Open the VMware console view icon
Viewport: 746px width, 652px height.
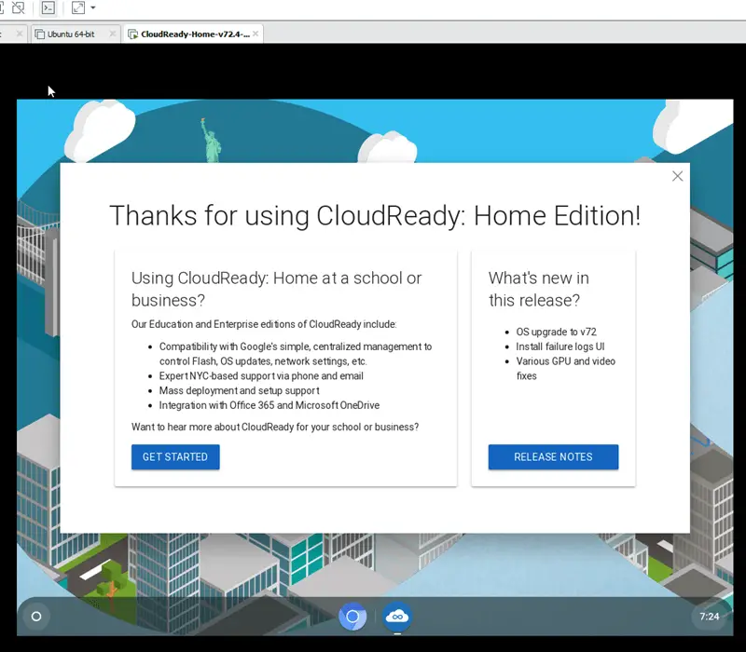48,7
